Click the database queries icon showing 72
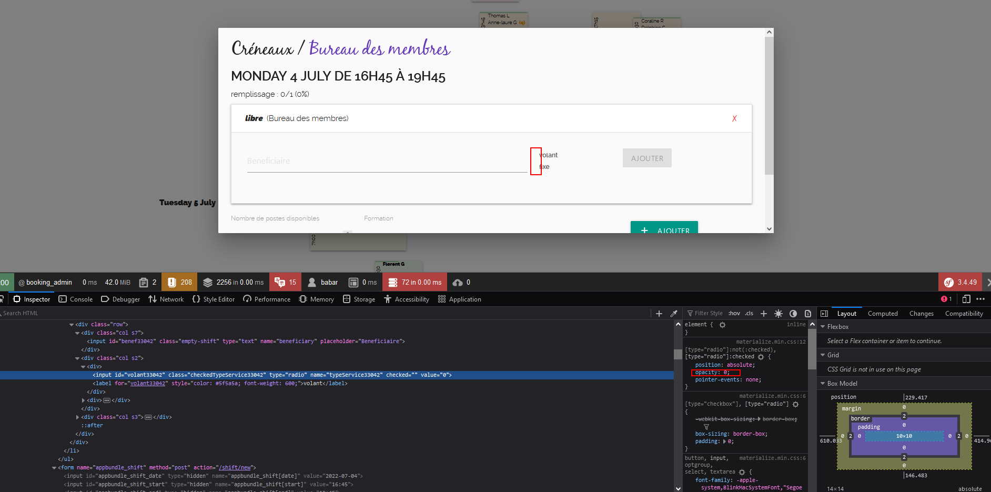This screenshot has height=492, width=991. 392,283
